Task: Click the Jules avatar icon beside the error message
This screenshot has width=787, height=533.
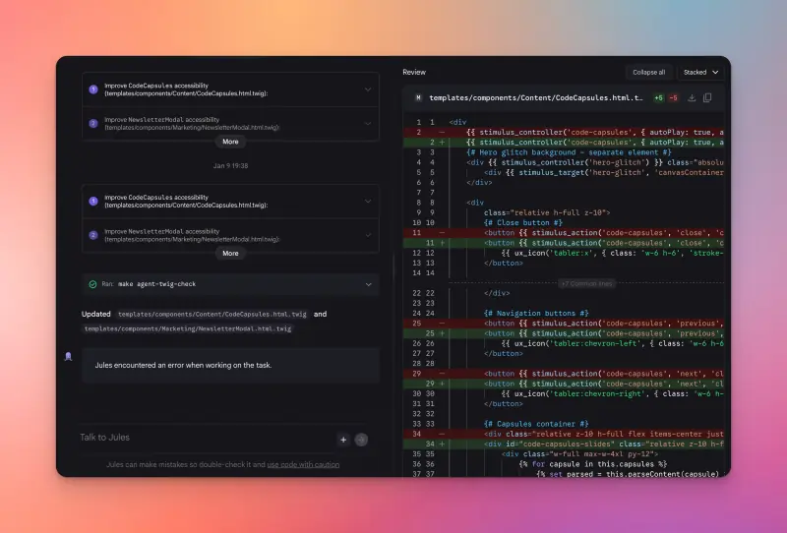Action: click(68, 356)
